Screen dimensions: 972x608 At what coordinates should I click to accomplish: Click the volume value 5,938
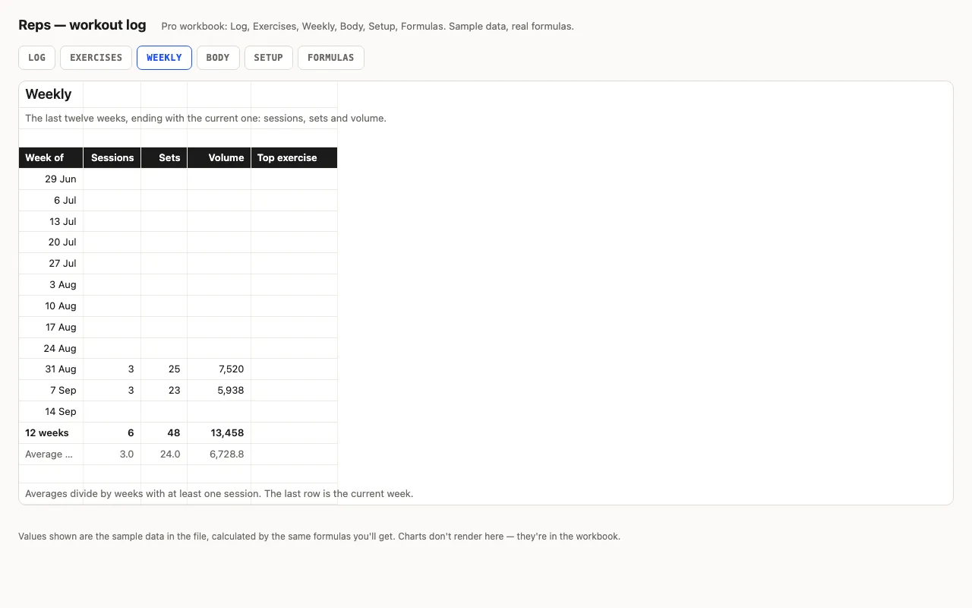pos(219,391)
